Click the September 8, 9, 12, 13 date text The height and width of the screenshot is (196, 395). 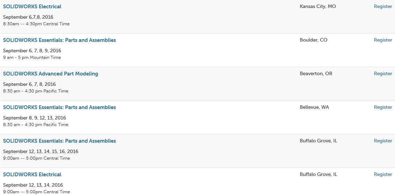35,118
